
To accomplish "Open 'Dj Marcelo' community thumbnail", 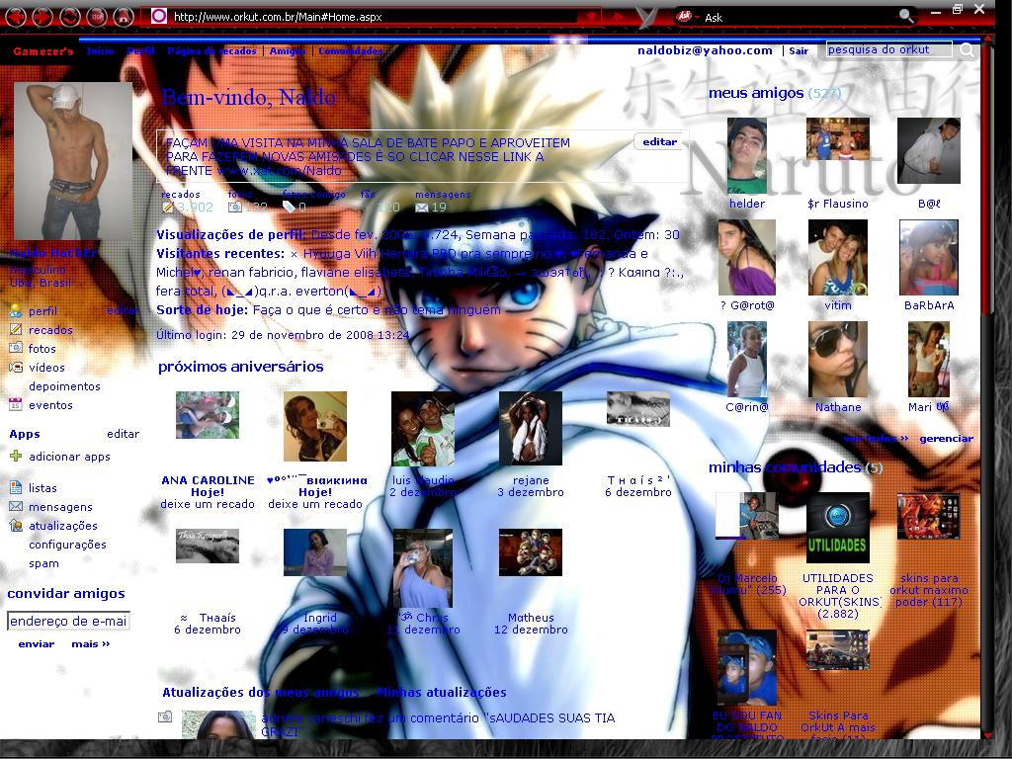I will pos(747,516).
